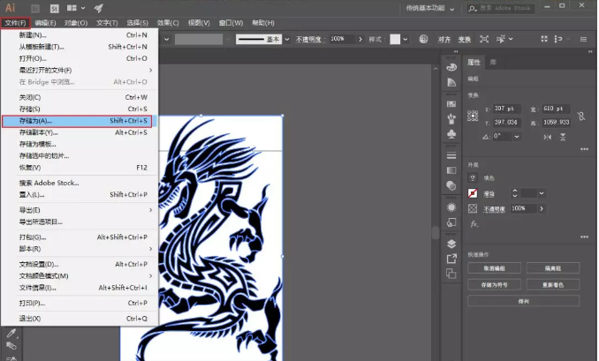Expand opacity options arrow in Properties panel
The image size is (599, 361).
coord(542,208)
